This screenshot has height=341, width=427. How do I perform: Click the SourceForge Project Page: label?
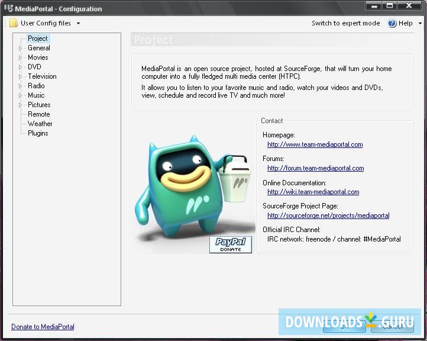tap(300, 206)
